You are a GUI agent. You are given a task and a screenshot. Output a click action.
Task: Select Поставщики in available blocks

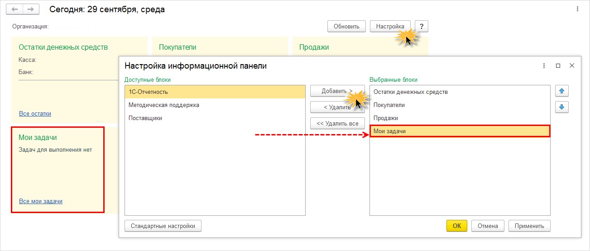point(215,118)
